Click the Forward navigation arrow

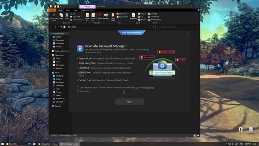click(x=55, y=27)
